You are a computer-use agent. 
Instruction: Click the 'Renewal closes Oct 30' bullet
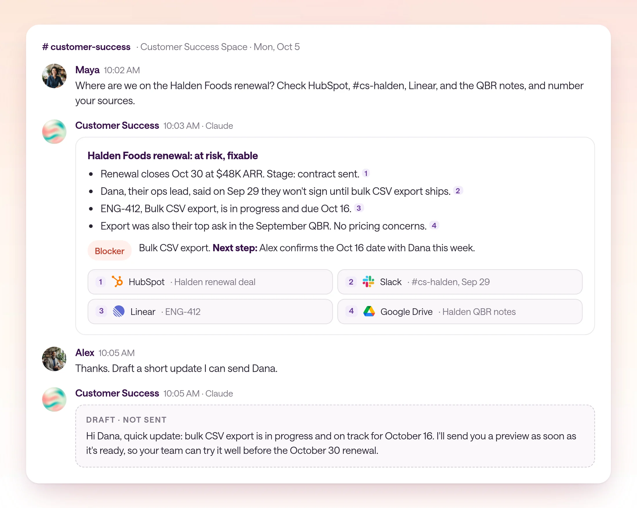coord(230,174)
